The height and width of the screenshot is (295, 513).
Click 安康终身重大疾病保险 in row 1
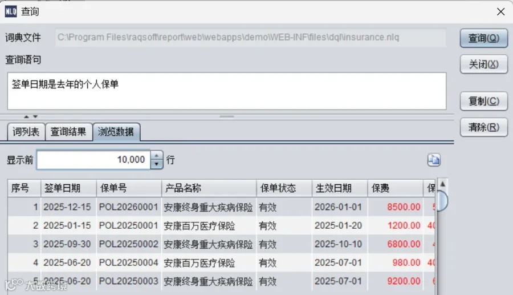click(208, 207)
